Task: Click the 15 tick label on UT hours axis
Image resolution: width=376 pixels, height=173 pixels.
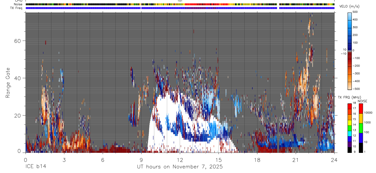Action: coord(219,160)
